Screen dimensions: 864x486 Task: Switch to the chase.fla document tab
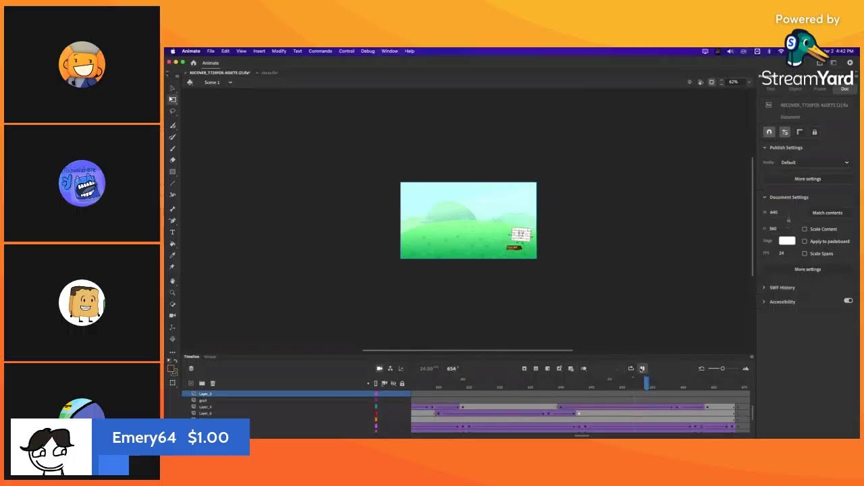click(x=269, y=72)
